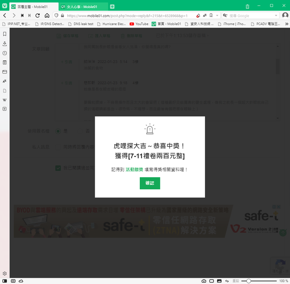The image size is (290, 284).
Task: Open the iThome bookmark
Action: tap(232, 24)
